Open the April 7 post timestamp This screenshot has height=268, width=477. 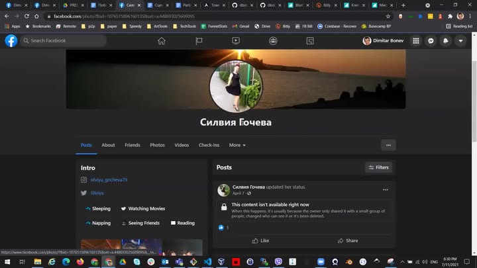click(x=239, y=193)
